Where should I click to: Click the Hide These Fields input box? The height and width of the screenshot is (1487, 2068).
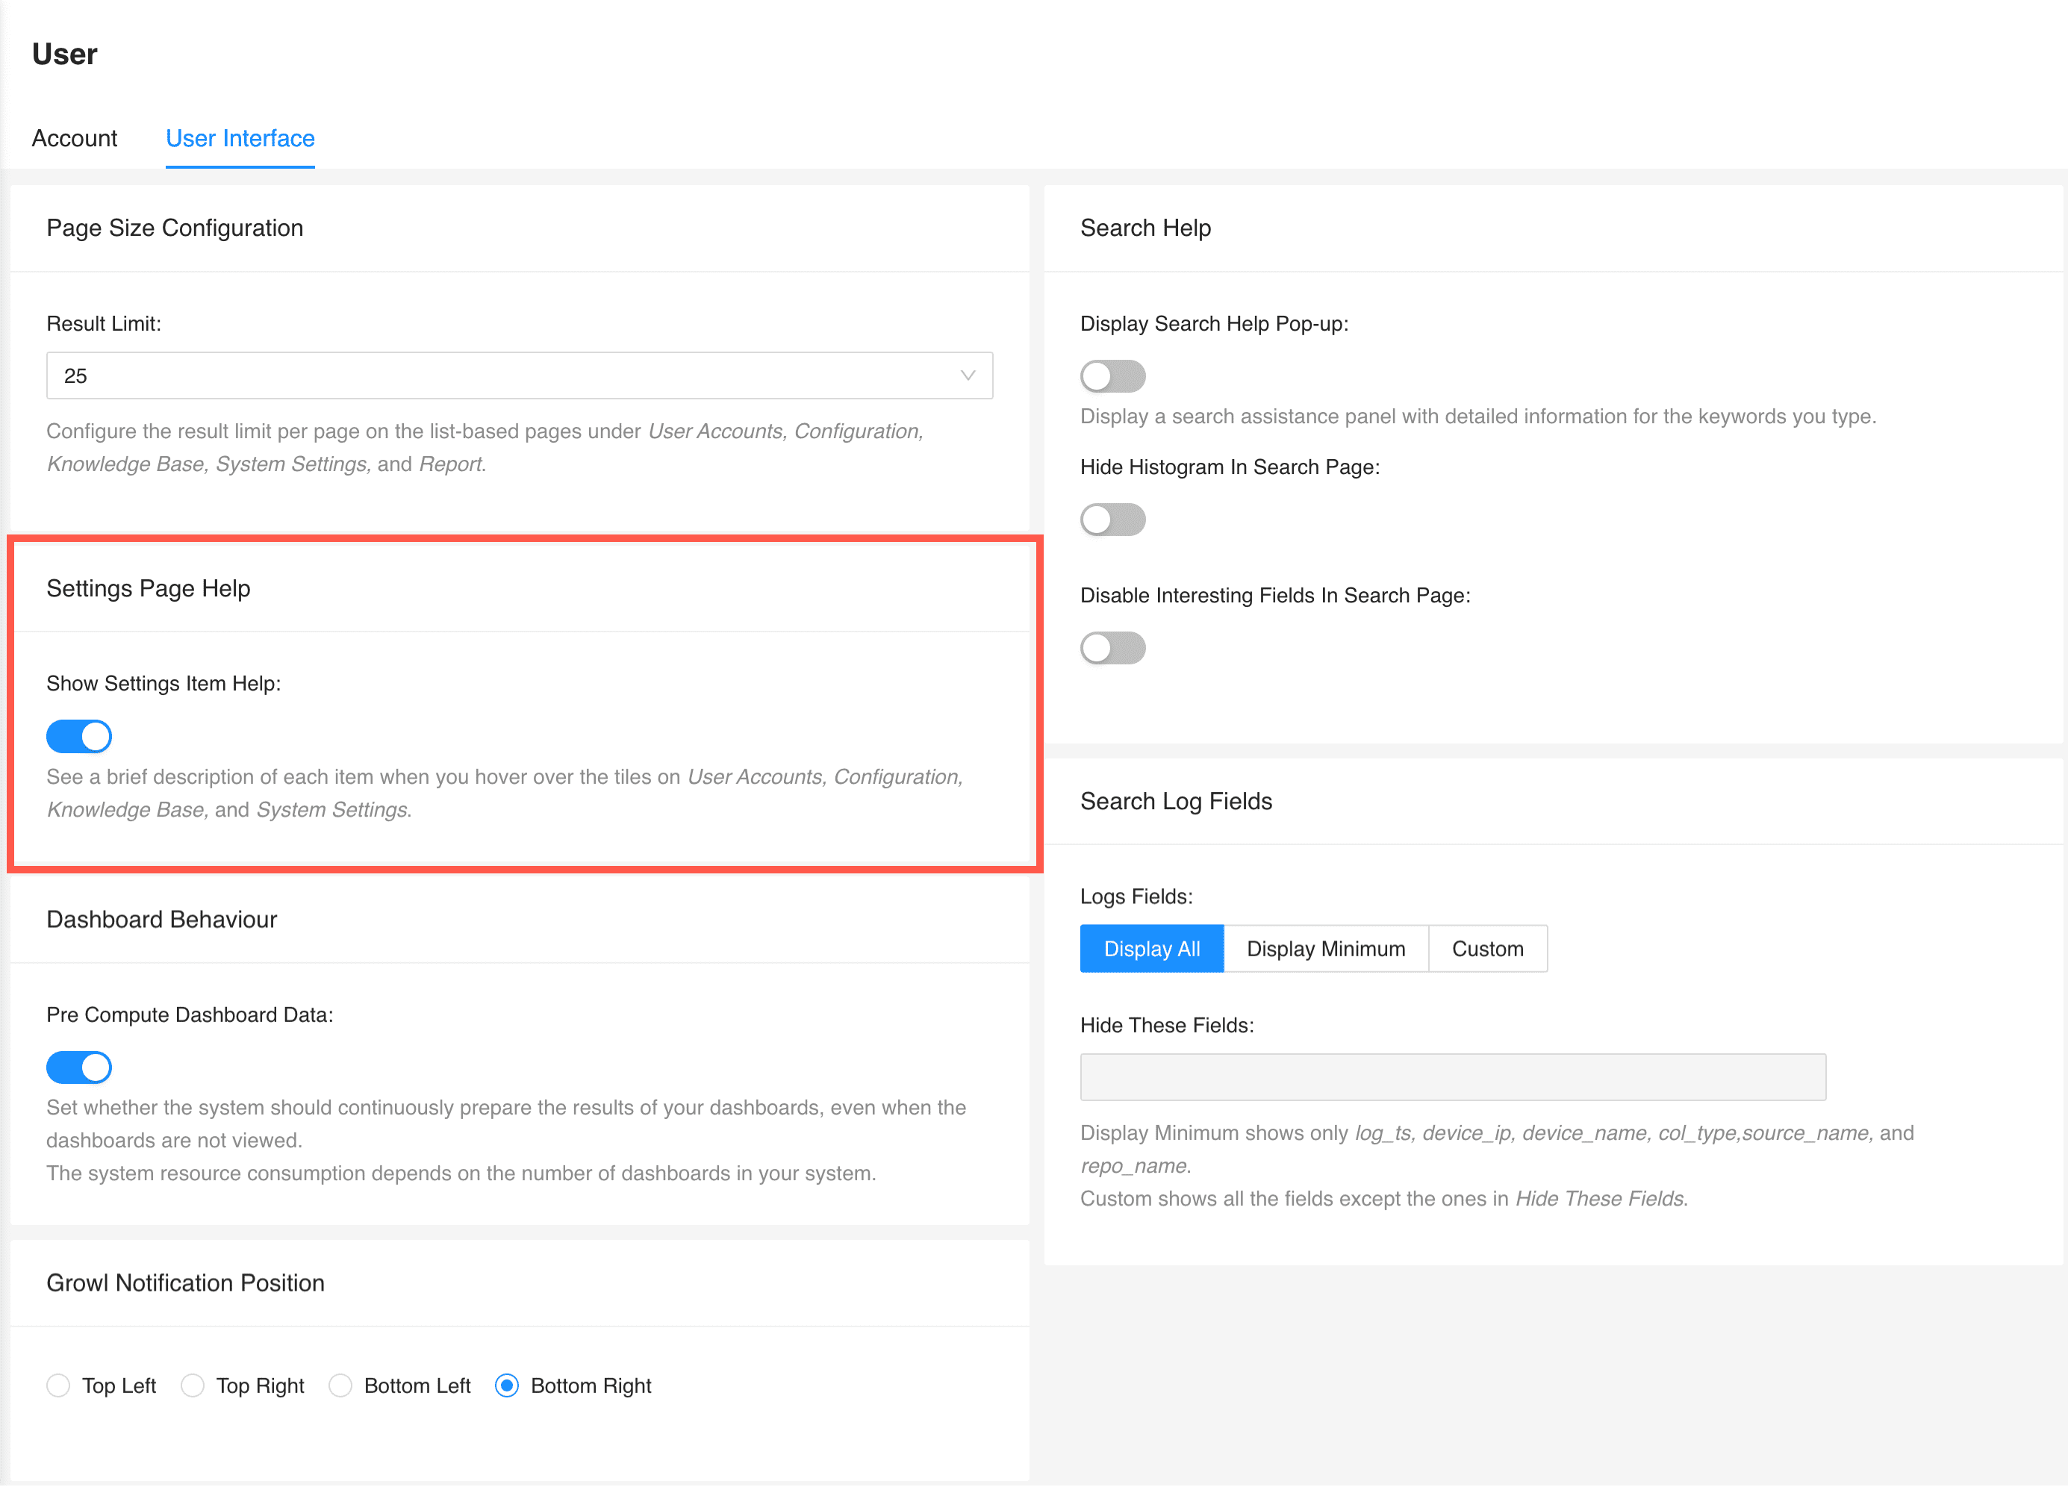pos(1453,1076)
